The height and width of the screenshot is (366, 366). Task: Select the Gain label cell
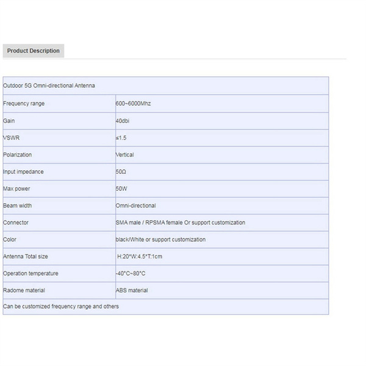[x=9, y=121]
